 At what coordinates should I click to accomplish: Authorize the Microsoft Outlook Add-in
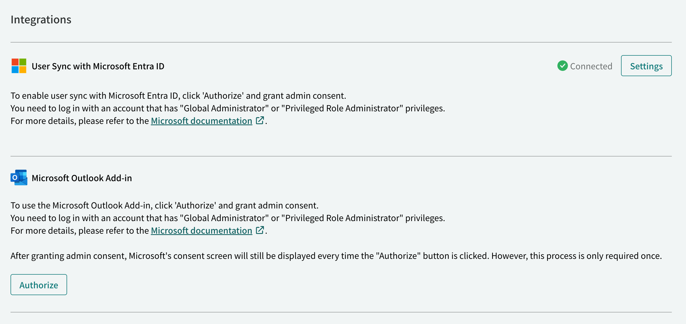click(x=39, y=285)
